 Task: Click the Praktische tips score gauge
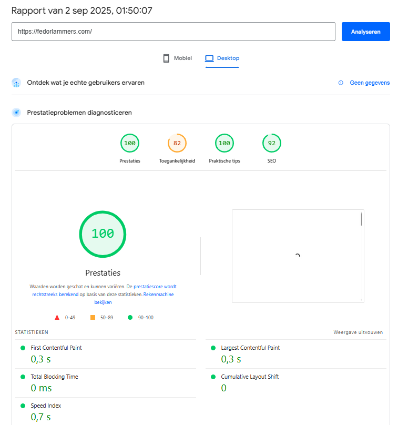pos(224,143)
